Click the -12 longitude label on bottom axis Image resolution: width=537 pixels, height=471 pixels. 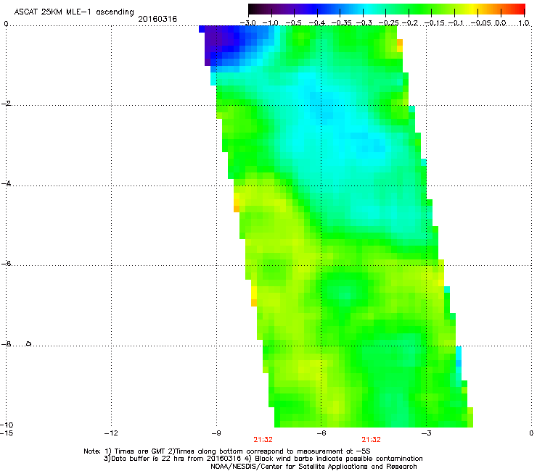[111, 433]
